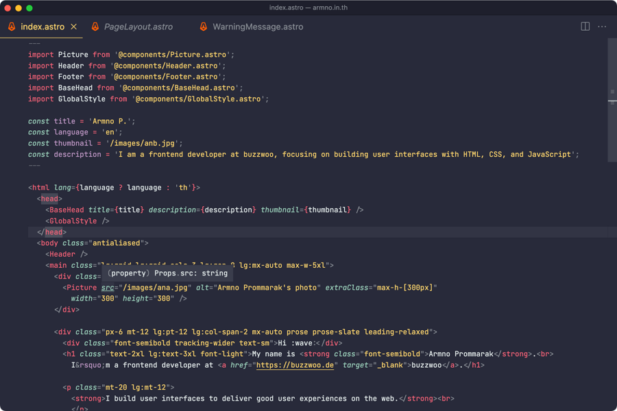Click the split editor icon
617x411 pixels.
585,26
